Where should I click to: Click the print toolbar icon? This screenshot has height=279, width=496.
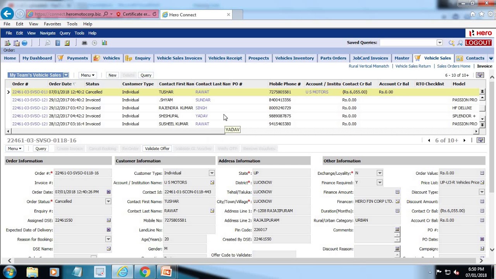[x=84, y=43]
